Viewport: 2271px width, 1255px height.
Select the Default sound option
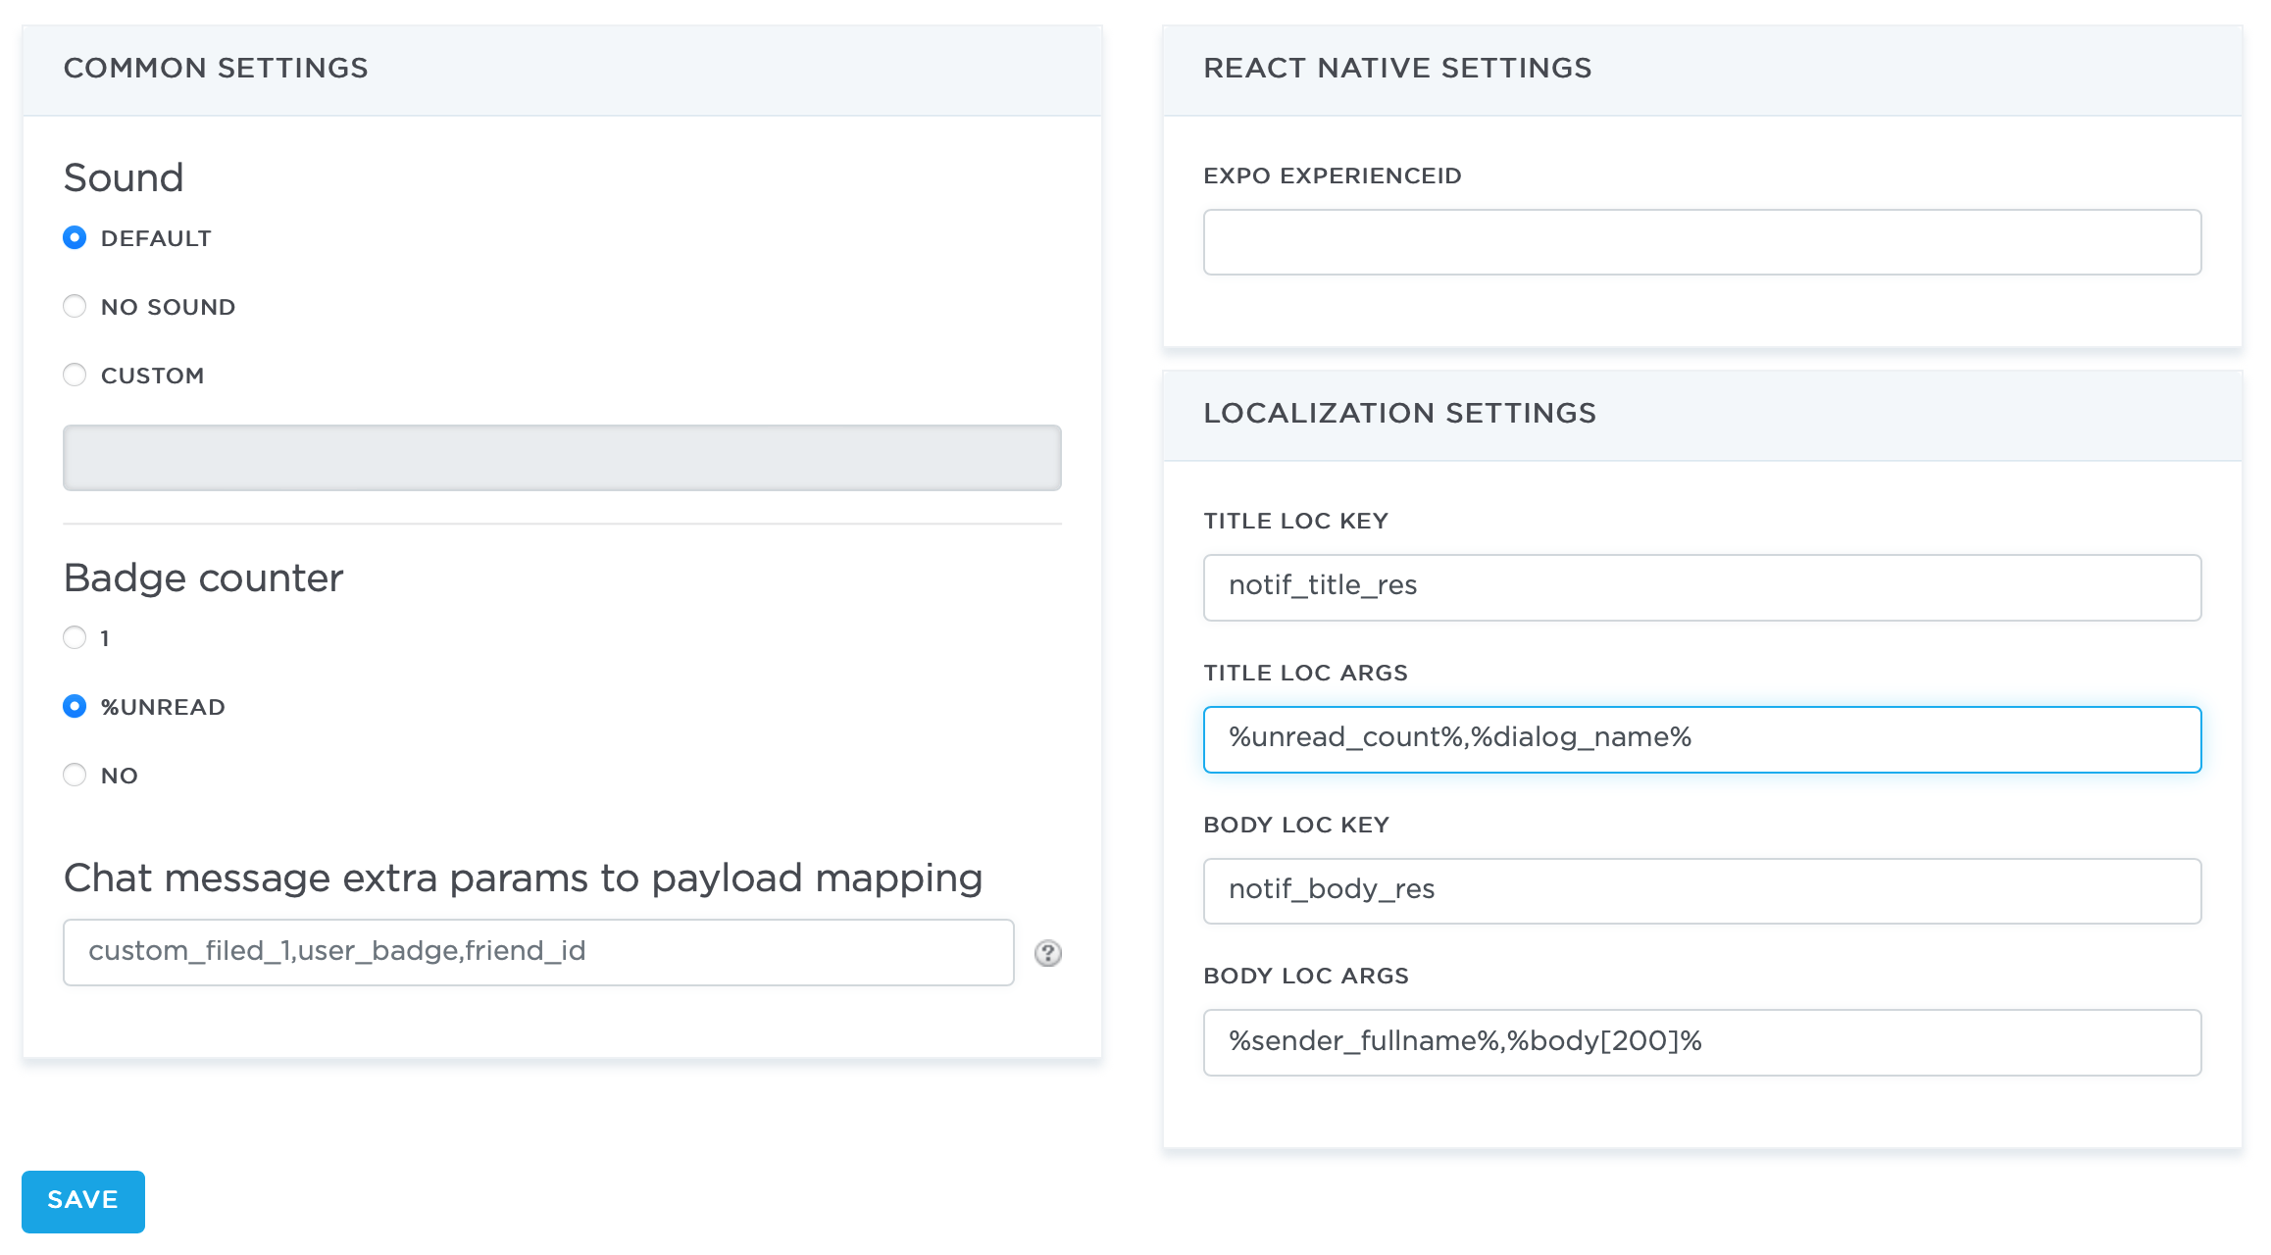click(x=75, y=238)
